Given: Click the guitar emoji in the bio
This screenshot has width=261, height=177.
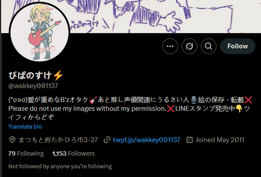Looking at the screenshot, I should point(93,100).
